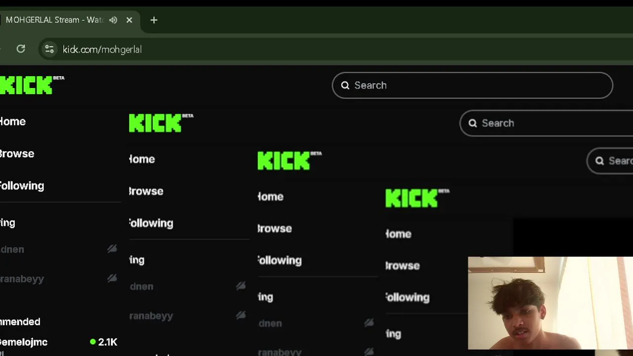Open ranabeyy channel in the outermost sidebar
The width and height of the screenshot is (633, 356).
coord(22,279)
